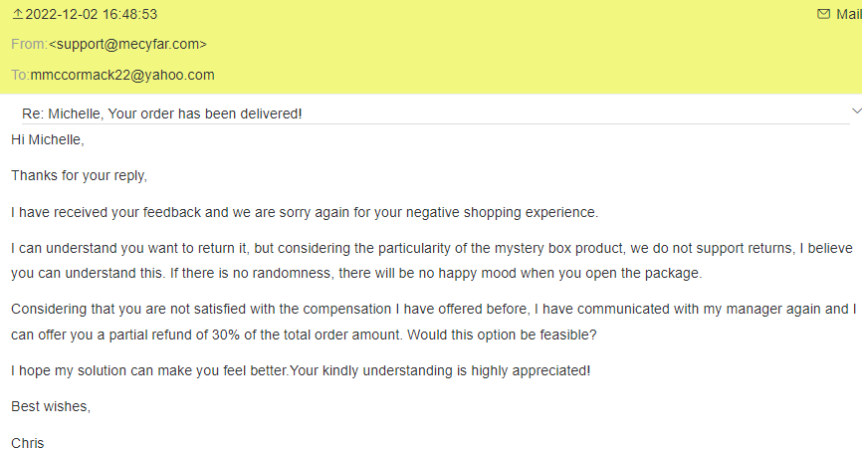Image resolution: width=862 pixels, height=451 pixels.
Task: Click the envelope Mail icon
Action: (823, 14)
